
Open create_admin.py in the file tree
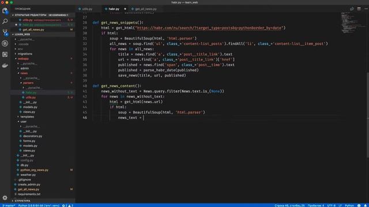pyautogui.click(x=29, y=185)
